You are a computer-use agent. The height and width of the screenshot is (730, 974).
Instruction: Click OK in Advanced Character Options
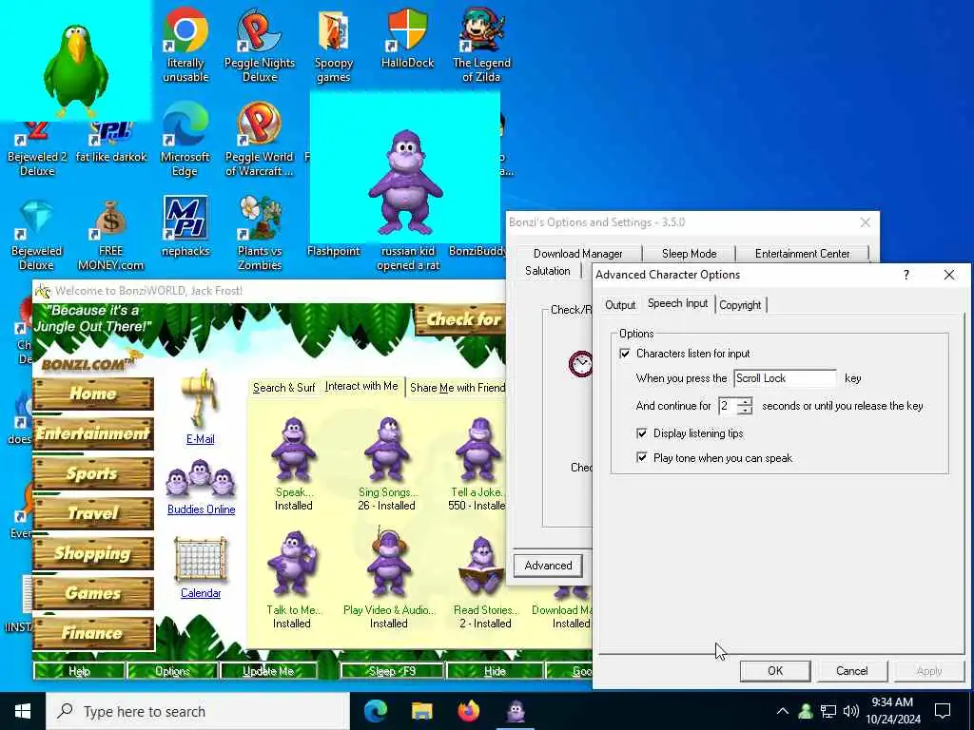(x=775, y=670)
